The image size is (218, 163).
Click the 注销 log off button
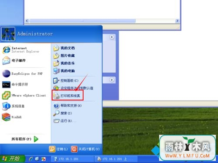58,149
